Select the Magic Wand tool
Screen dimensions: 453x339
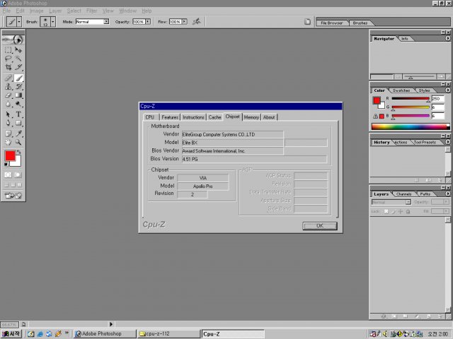18,59
